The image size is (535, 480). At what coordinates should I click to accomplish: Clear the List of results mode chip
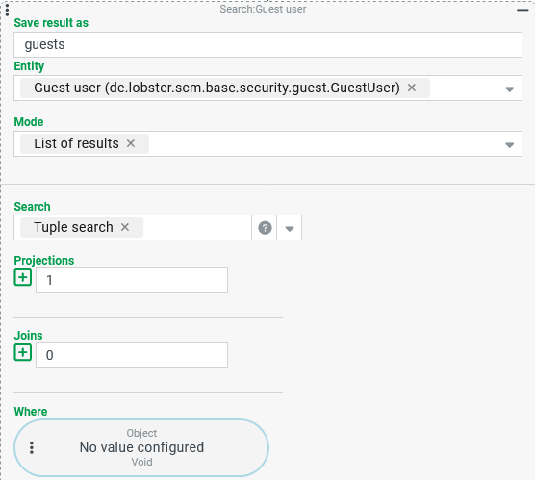[131, 143]
